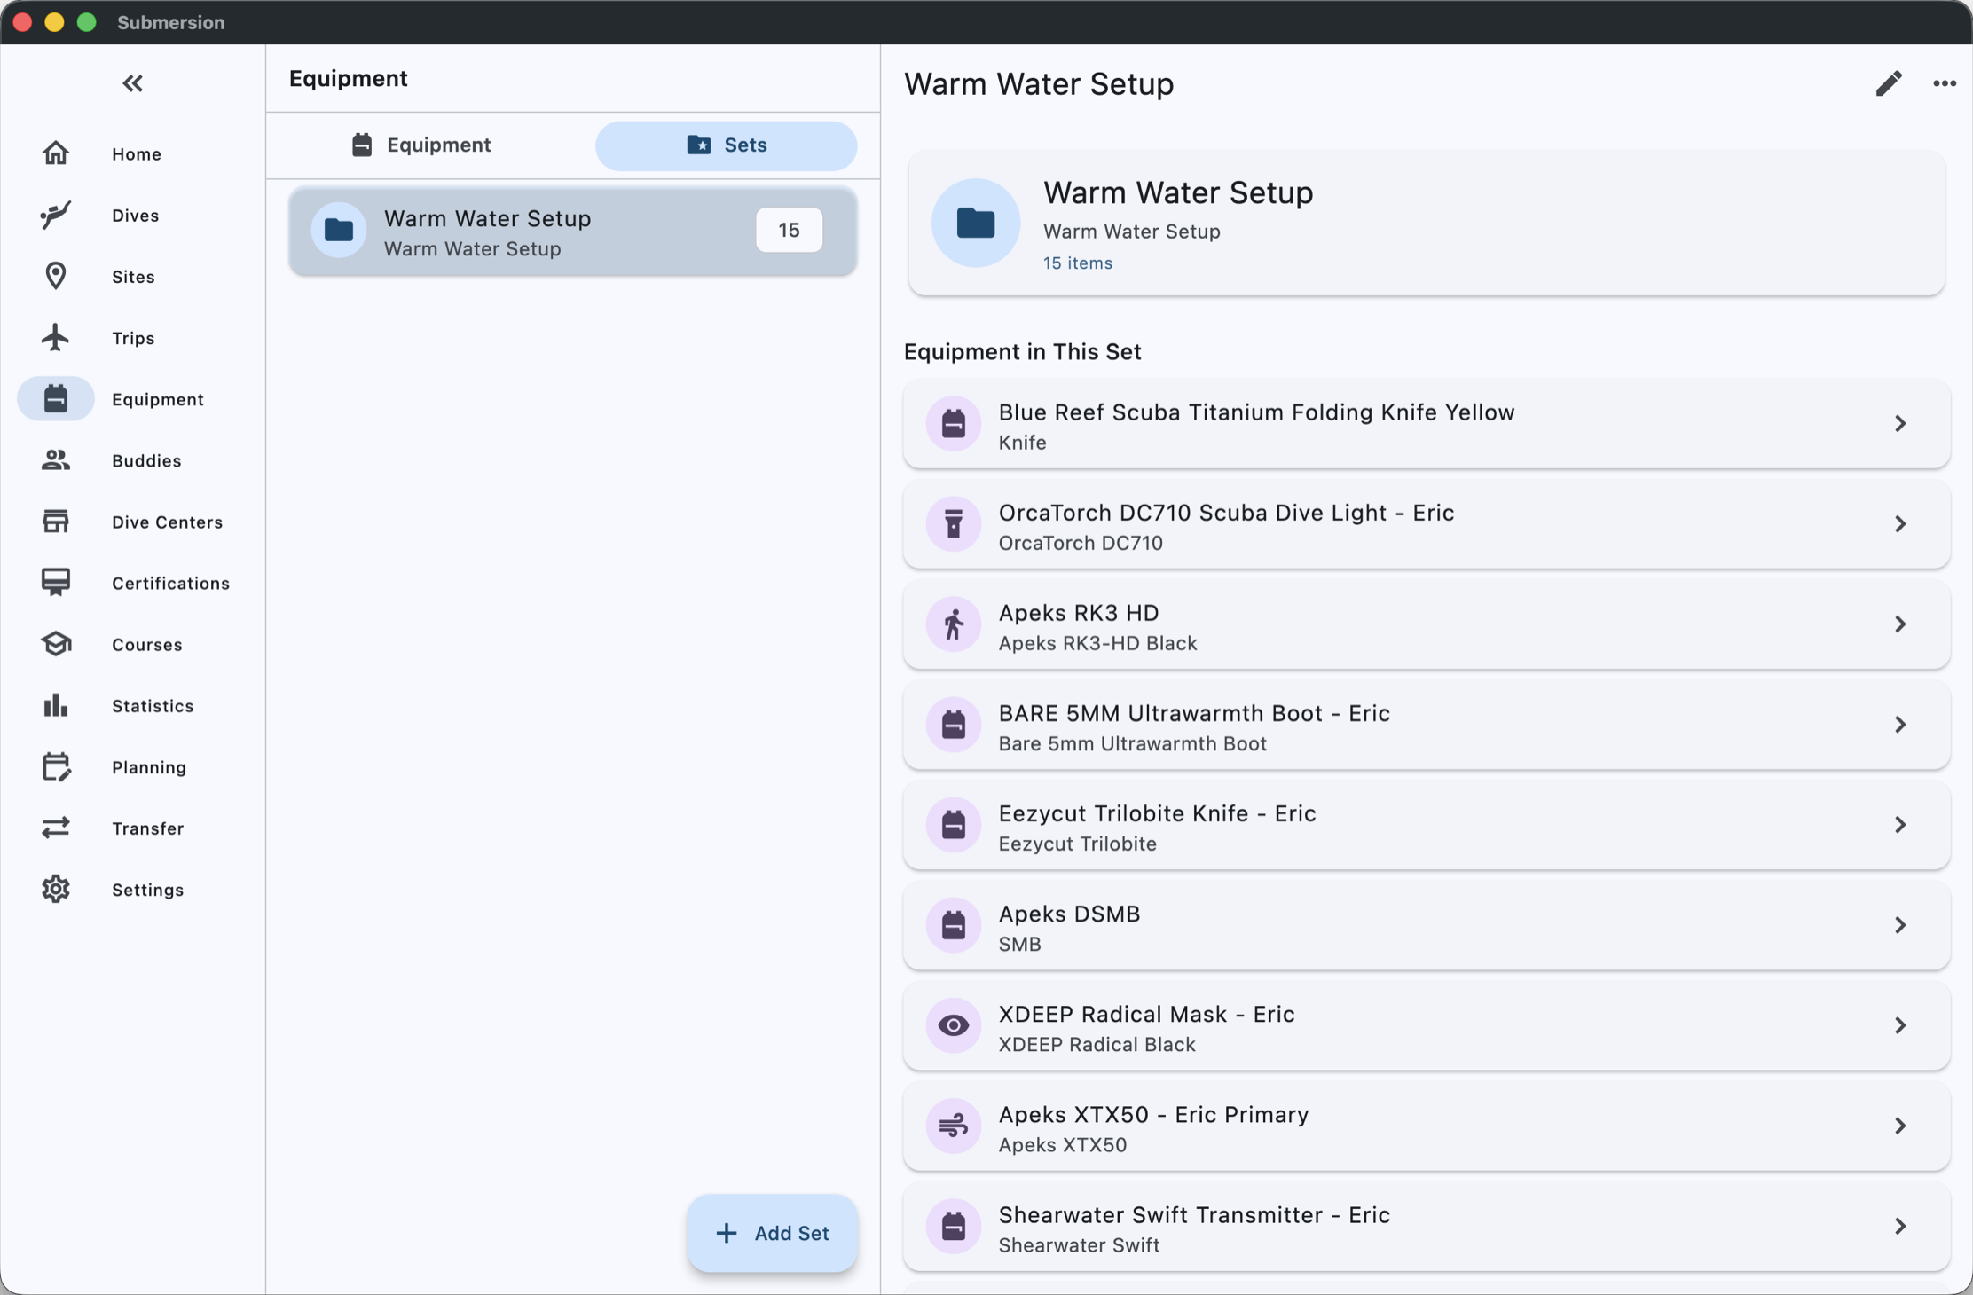Click the Transfer arrows icon
Screen dimensions: 1973x1295
pyautogui.click(x=56, y=828)
